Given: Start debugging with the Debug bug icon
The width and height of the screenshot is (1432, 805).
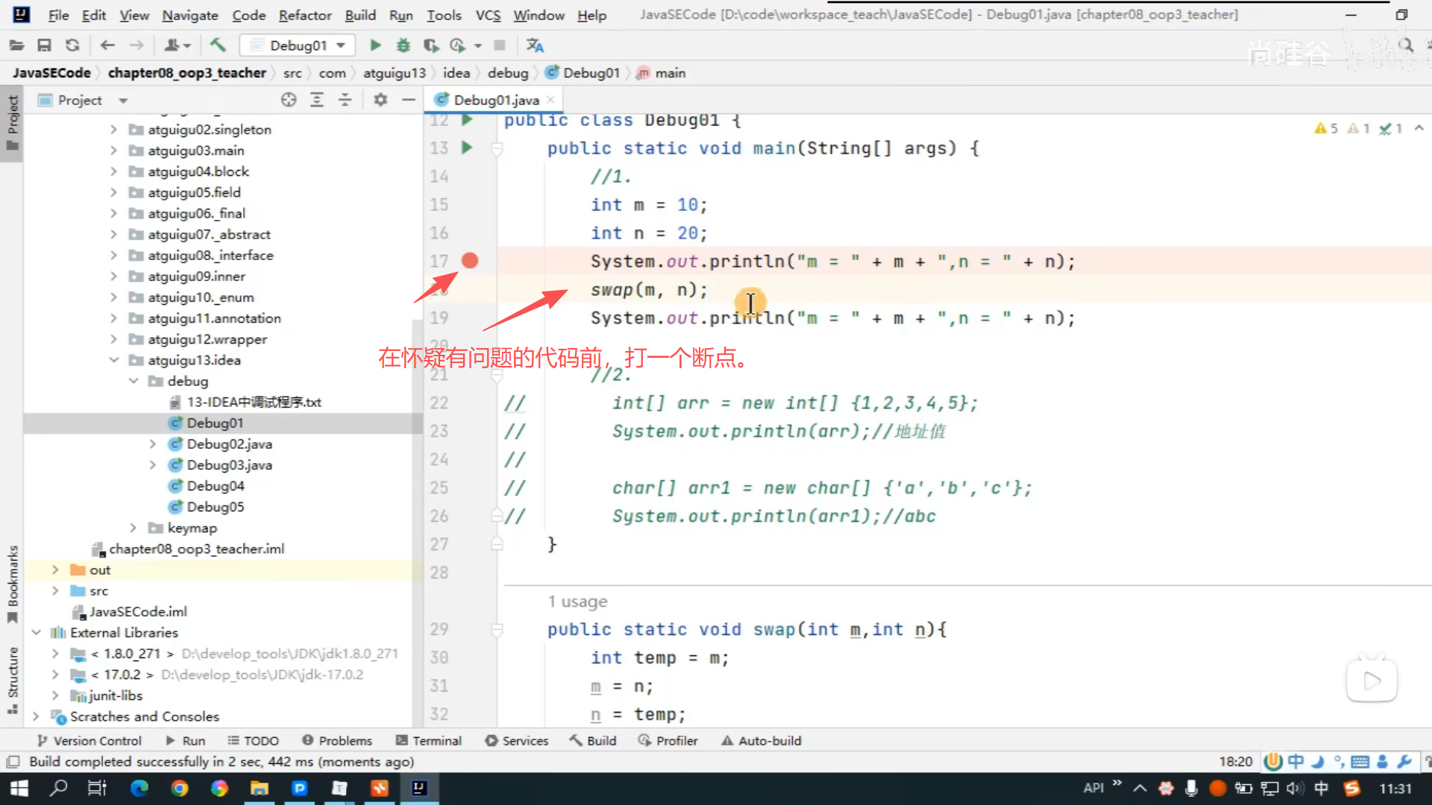Looking at the screenshot, I should (x=403, y=45).
